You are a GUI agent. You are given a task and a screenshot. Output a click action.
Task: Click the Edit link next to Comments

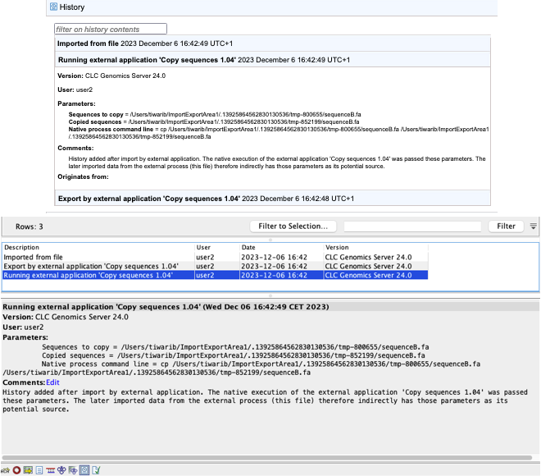[x=53, y=382]
